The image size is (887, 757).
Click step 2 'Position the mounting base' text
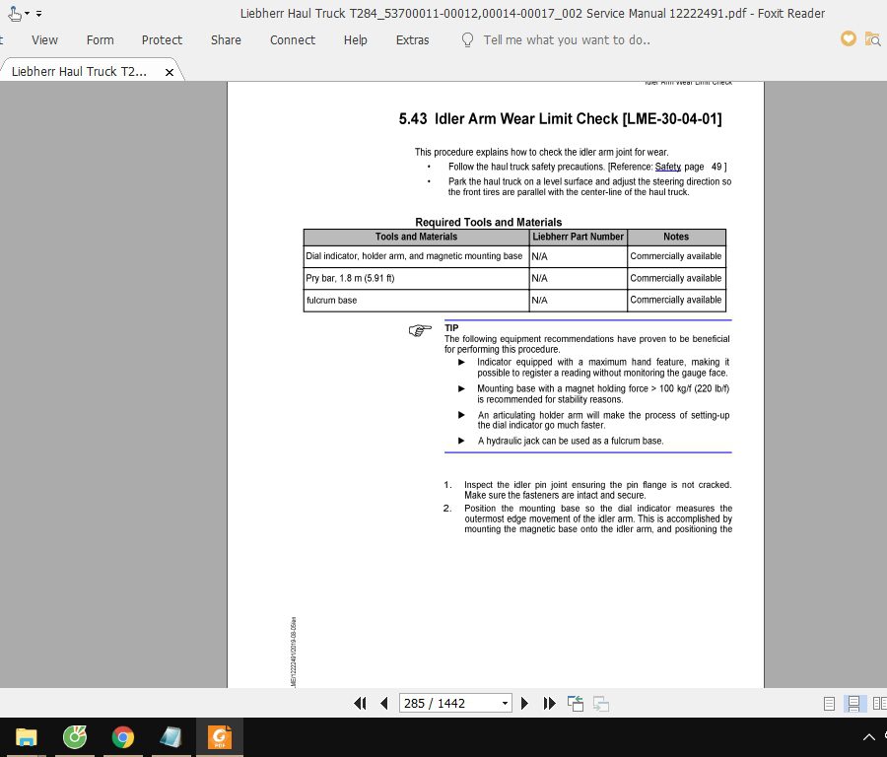tap(598, 518)
